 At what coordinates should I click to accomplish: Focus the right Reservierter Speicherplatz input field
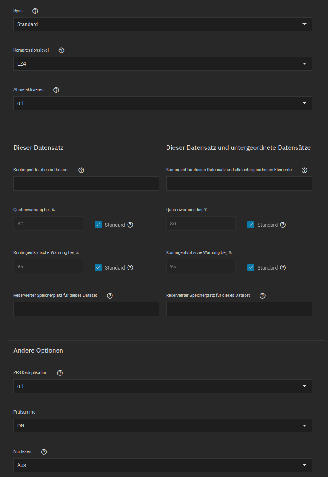[239, 309]
